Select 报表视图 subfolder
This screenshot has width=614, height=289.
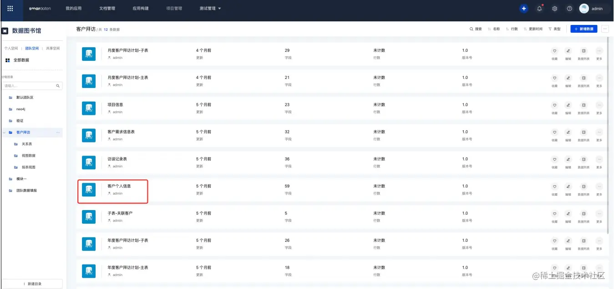(x=28, y=167)
